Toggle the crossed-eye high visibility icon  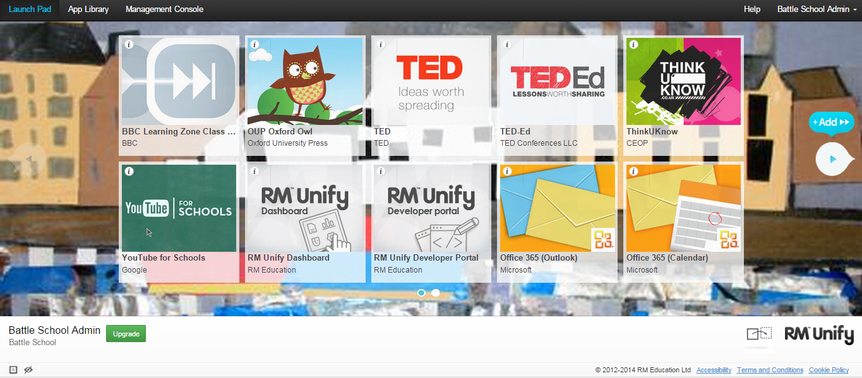pyautogui.click(x=28, y=370)
